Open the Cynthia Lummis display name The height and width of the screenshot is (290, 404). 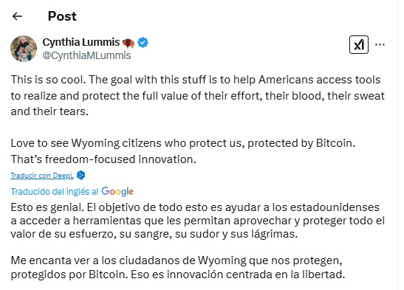[x=81, y=42]
